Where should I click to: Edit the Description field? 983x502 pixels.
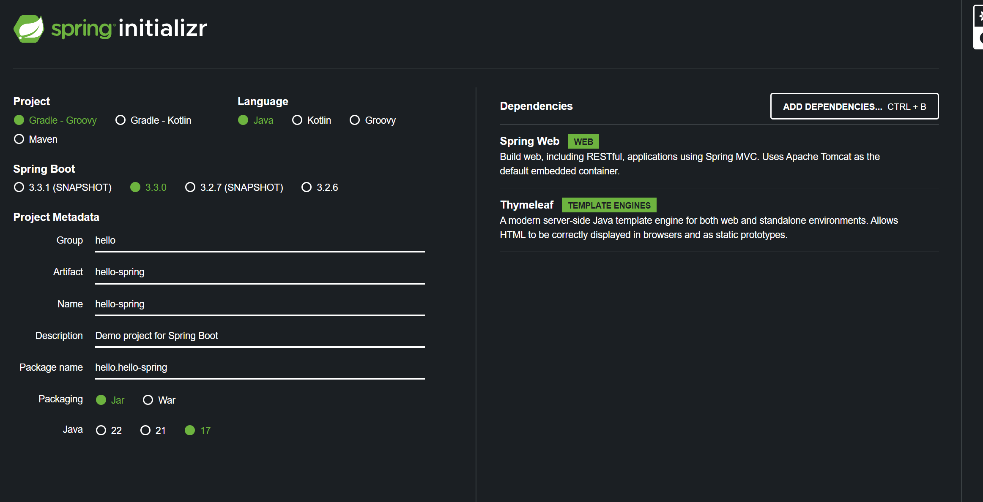[260, 336]
